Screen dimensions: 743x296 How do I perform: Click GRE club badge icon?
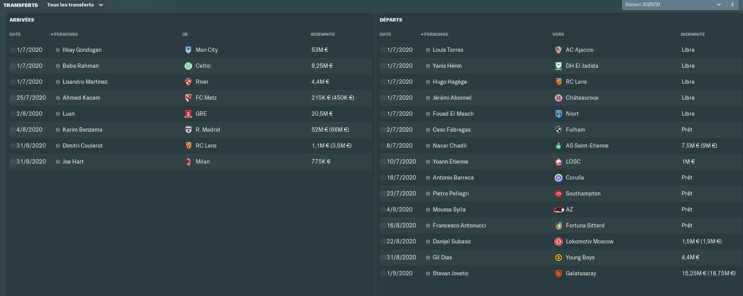click(x=188, y=114)
